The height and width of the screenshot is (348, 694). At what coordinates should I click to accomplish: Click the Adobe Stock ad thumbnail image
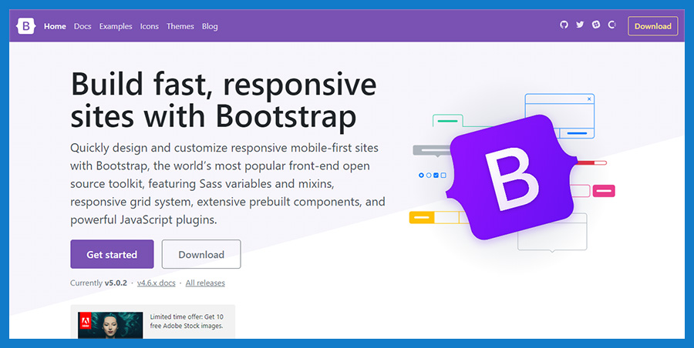(x=110, y=326)
